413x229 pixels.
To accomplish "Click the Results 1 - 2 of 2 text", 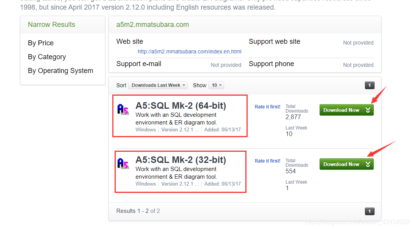I will pyautogui.click(x=138, y=211).
